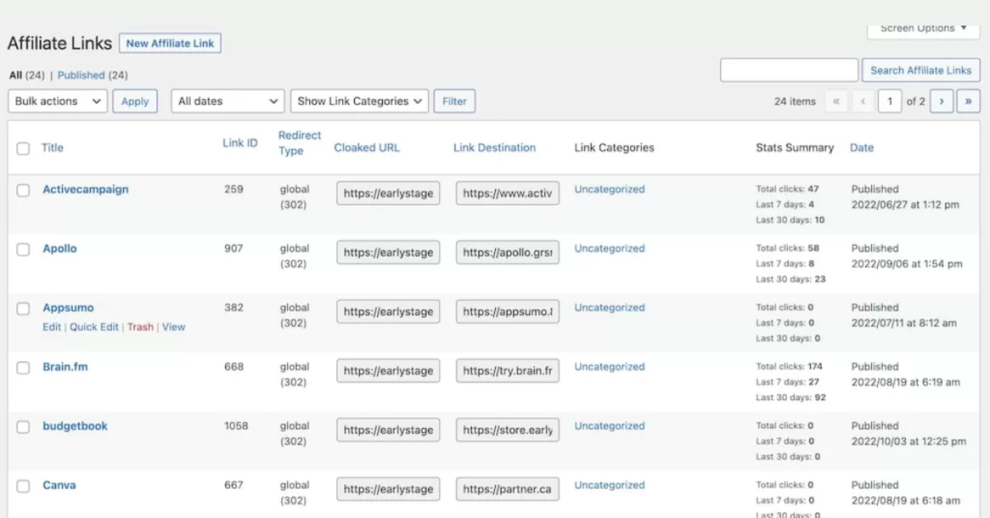Click date '2022/10/03 at 12:25 pm'
This screenshot has width=990, height=518.
pyautogui.click(x=908, y=441)
